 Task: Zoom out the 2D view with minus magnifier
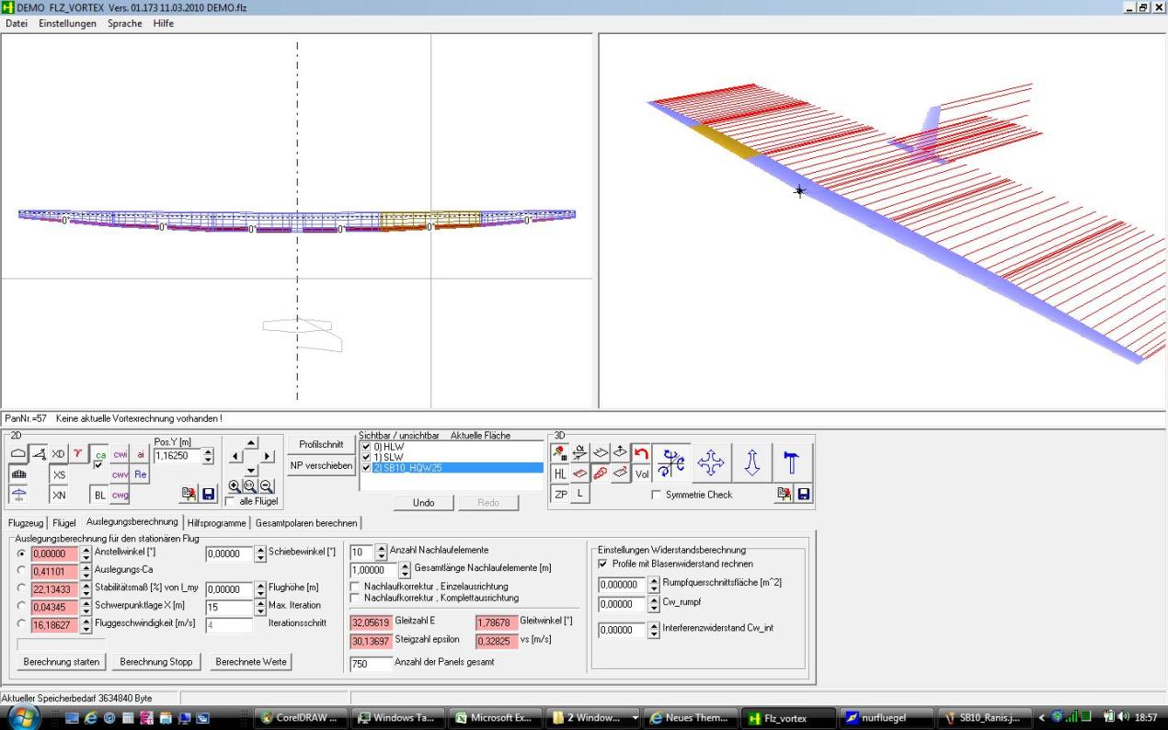point(266,487)
